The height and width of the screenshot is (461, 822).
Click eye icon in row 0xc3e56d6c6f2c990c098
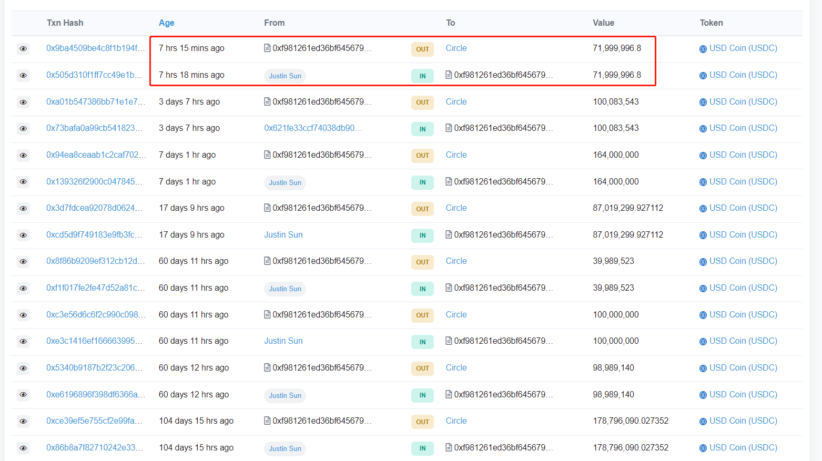(23, 315)
